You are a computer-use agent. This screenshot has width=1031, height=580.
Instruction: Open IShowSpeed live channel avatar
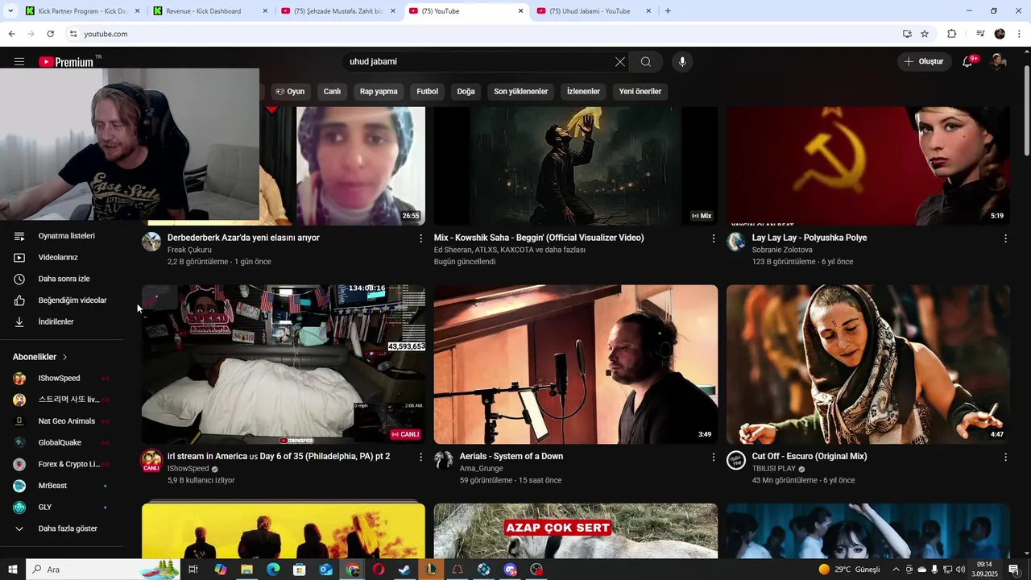[x=151, y=461]
